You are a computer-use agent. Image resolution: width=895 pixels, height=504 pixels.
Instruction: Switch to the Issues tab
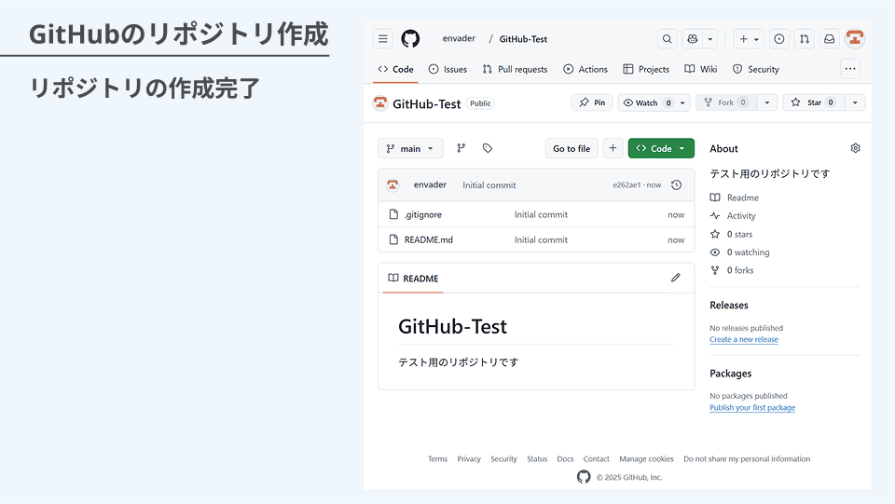point(447,69)
